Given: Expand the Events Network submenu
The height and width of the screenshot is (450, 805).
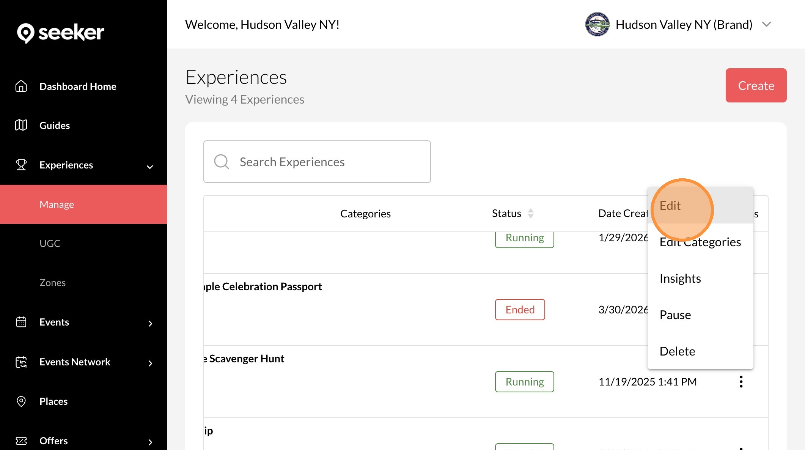Looking at the screenshot, I should 150,363.
